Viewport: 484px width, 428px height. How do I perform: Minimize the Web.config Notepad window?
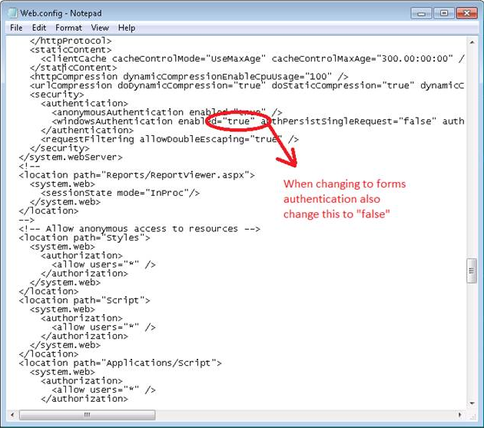coord(421,13)
